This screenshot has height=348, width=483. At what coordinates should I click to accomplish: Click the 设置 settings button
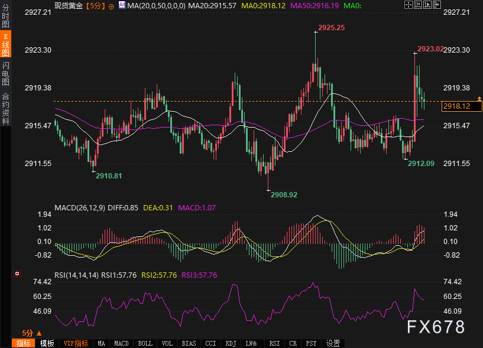coord(333,343)
